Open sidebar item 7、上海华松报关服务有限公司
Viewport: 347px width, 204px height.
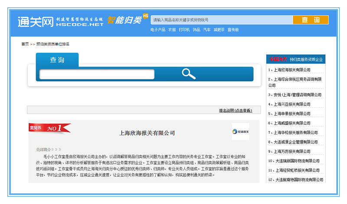point(293,133)
